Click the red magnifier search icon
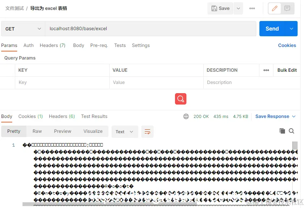The height and width of the screenshot is (208, 306). coord(181,99)
